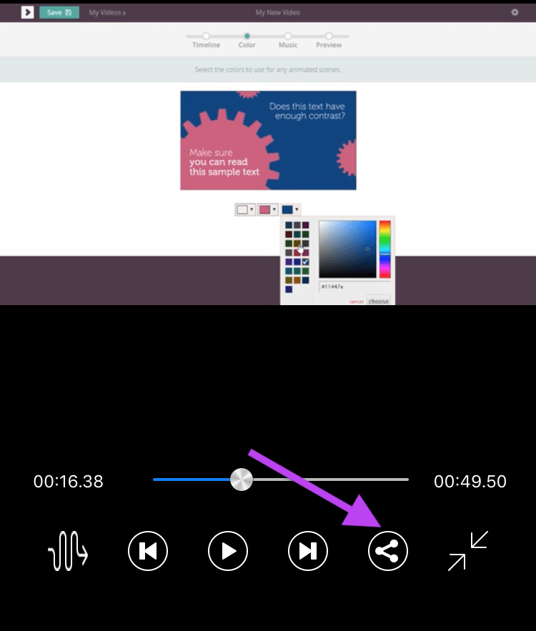This screenshot has height=631, width=536.
Task: Pick the orange-brown palette swatch
Action: (297, 280)
